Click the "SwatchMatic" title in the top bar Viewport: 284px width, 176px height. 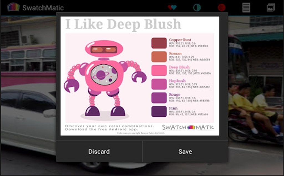[x=43, y=8]
